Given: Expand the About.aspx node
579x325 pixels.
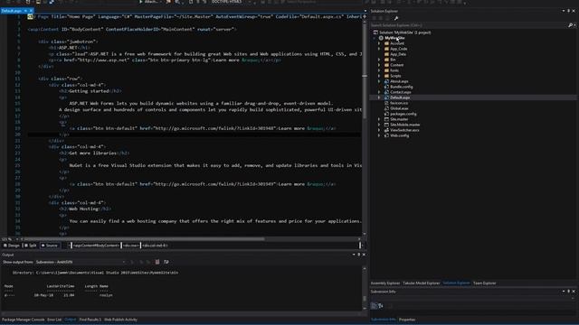Looking at the screenshot, I should pyautogui.click(x=379, y=81).
